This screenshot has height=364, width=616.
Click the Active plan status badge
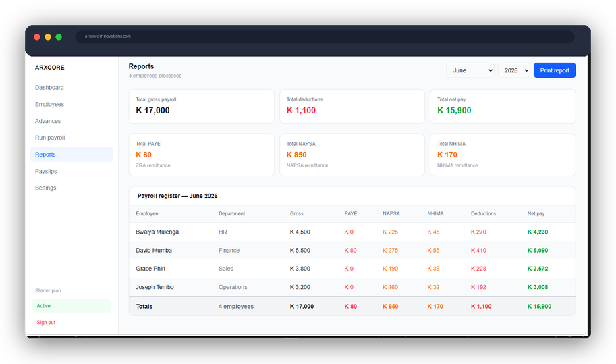click(x=72, y=306)
